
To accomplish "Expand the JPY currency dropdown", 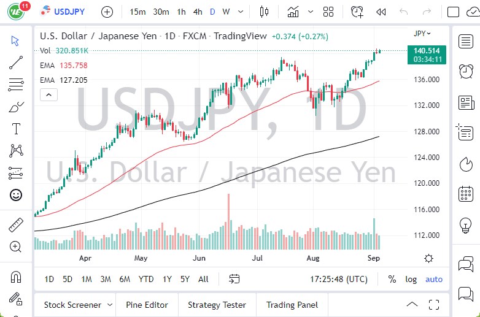I will (422, 34).
